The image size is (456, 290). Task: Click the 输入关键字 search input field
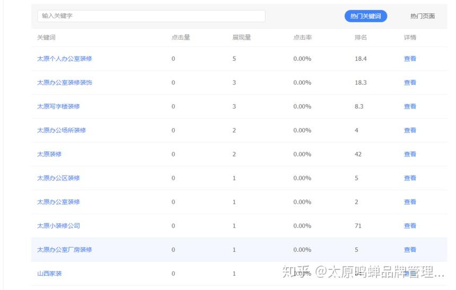coord(151,16)
